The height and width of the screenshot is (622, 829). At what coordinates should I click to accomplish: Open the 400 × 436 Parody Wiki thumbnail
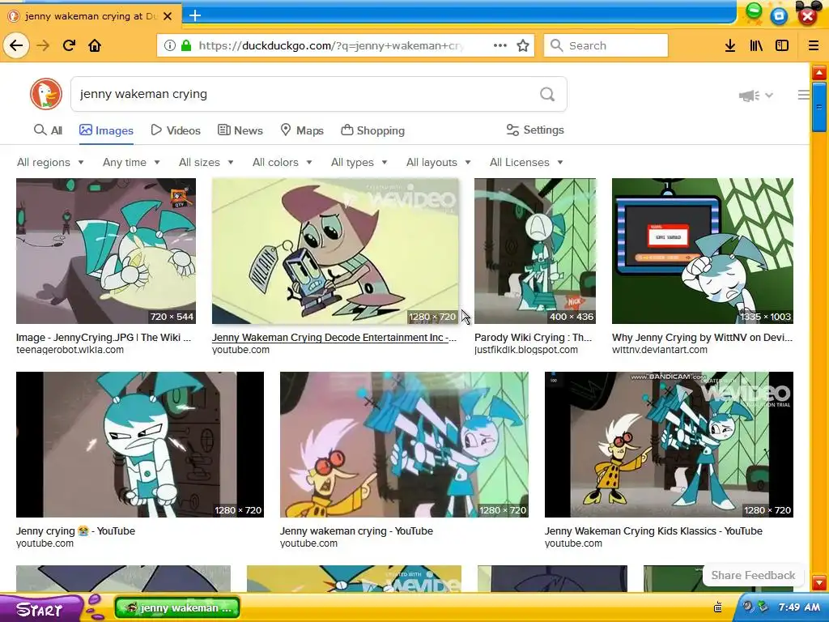click(535, 251)
